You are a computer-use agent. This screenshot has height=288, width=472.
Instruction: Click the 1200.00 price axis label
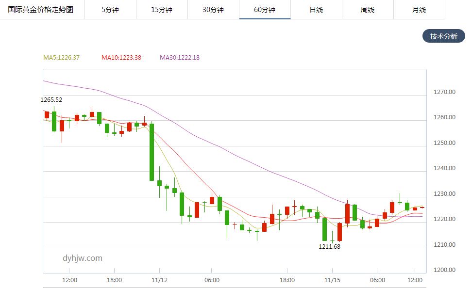click(445, 270)
